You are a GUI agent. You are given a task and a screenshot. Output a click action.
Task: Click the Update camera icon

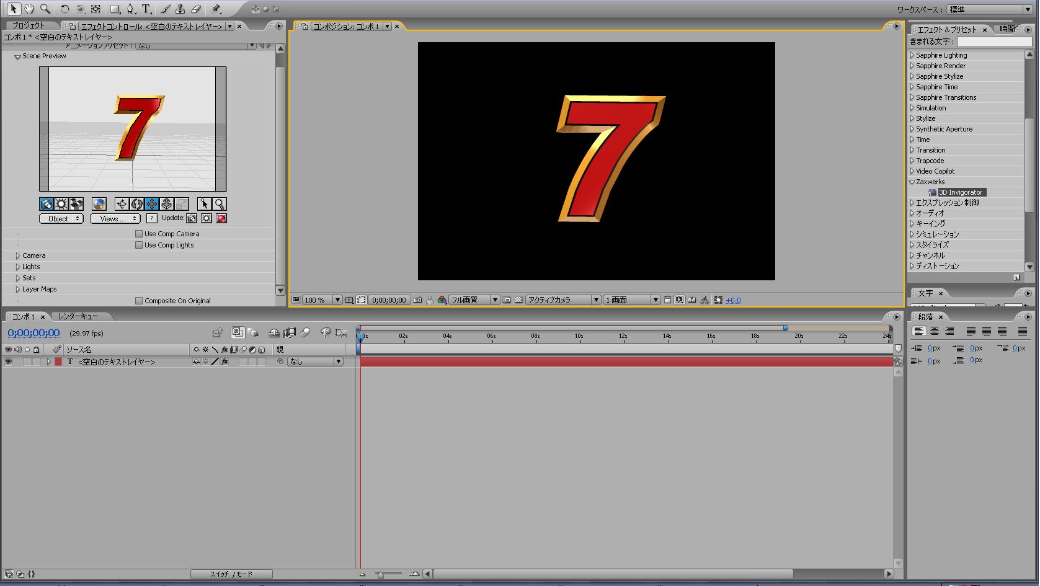click(192, 218)
